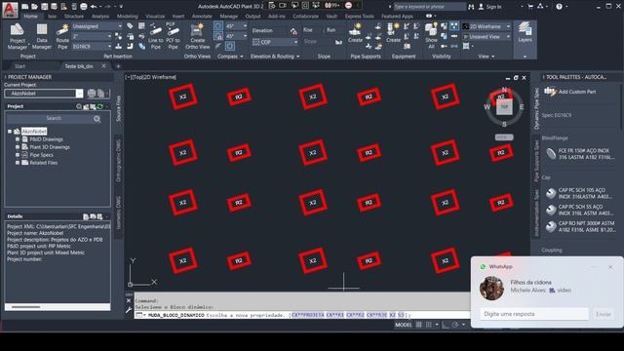The height and width of the screenshot is (351, 624).
Task: Switch to the Teste blk_din drawing tab
Action: 79,66
